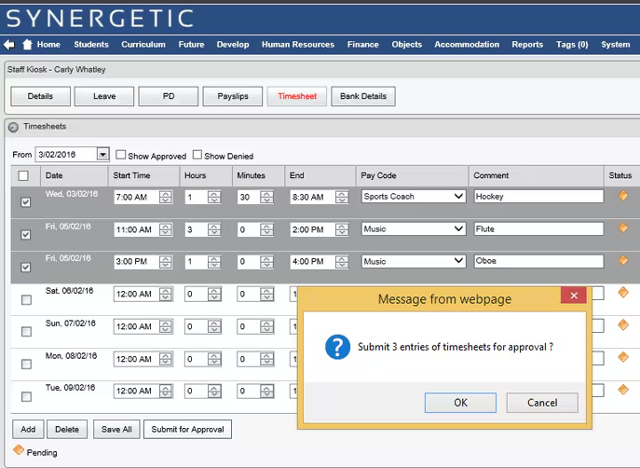Click the Pending legend diamond icon
The height and width of the screenshot is (468, 640).
[x=19, y=449]
